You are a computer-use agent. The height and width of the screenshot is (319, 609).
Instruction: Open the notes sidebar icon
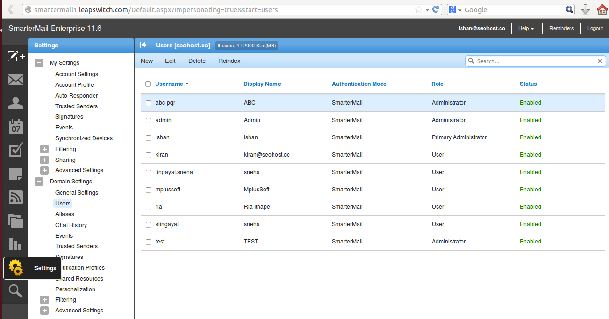pyautogui.click(x=16, y=174)
